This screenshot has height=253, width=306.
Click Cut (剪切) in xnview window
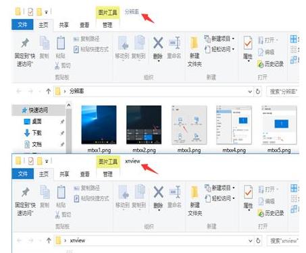[x=63, y=215]
